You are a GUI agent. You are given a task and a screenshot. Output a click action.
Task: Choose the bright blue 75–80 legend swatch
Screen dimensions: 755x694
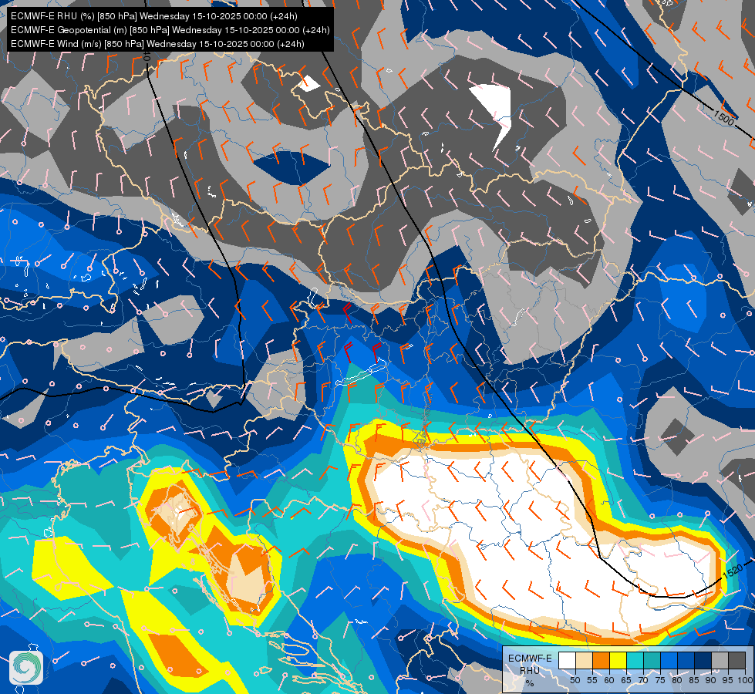[669, 660]
